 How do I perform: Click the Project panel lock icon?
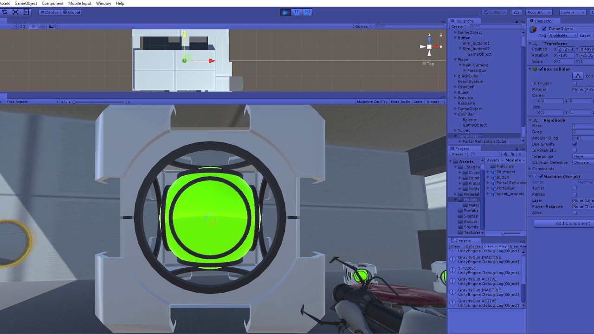click(517, 148)
